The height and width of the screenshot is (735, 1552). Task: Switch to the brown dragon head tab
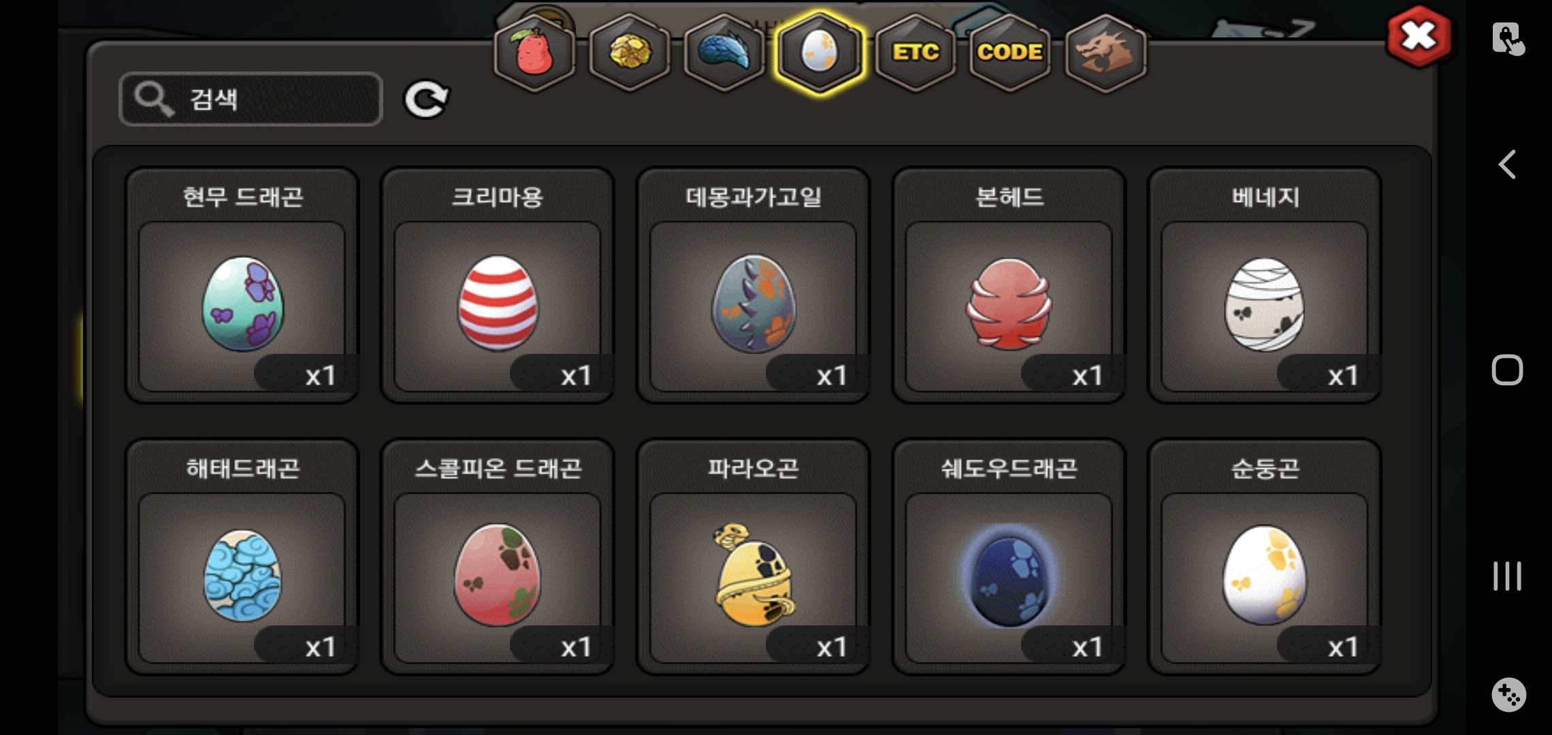pos(1105,53)
